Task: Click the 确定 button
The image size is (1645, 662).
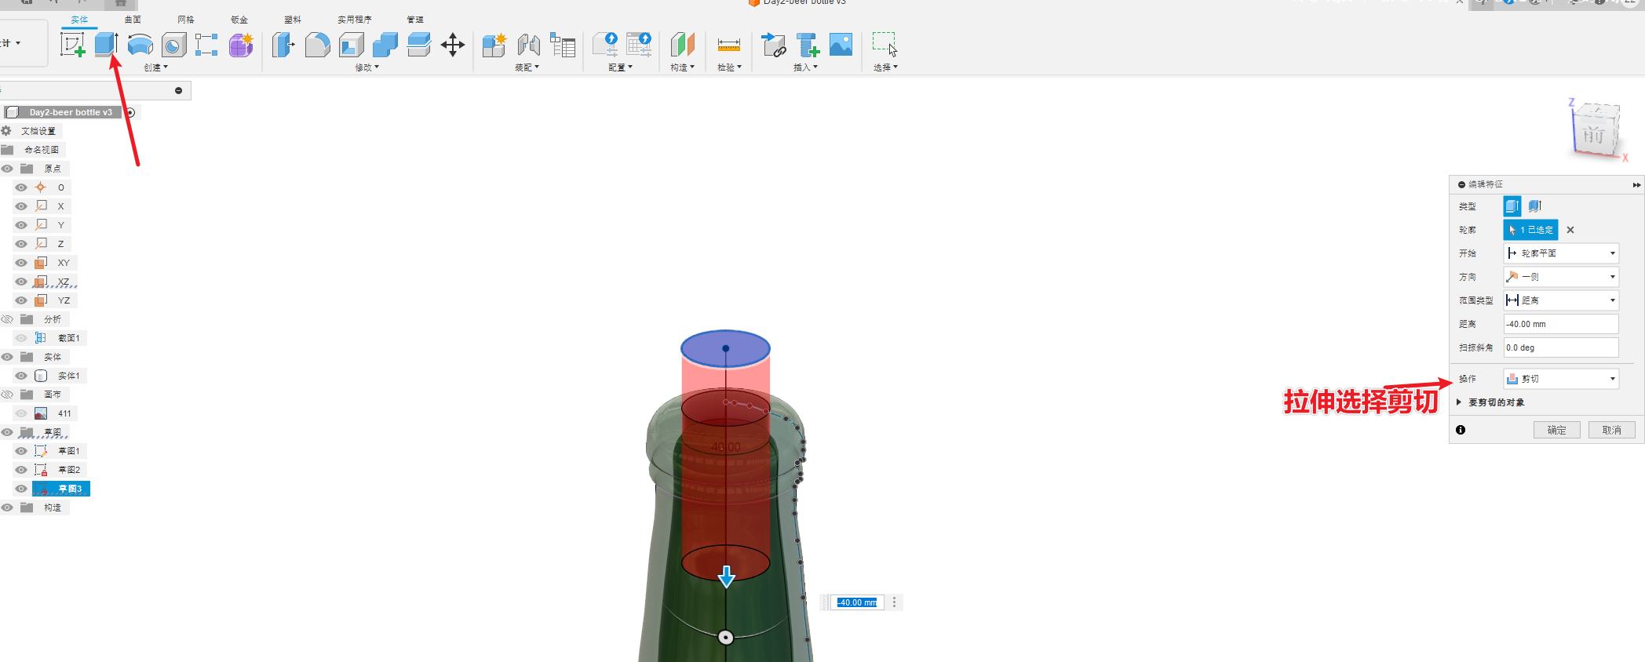Action: [1556, 430]
